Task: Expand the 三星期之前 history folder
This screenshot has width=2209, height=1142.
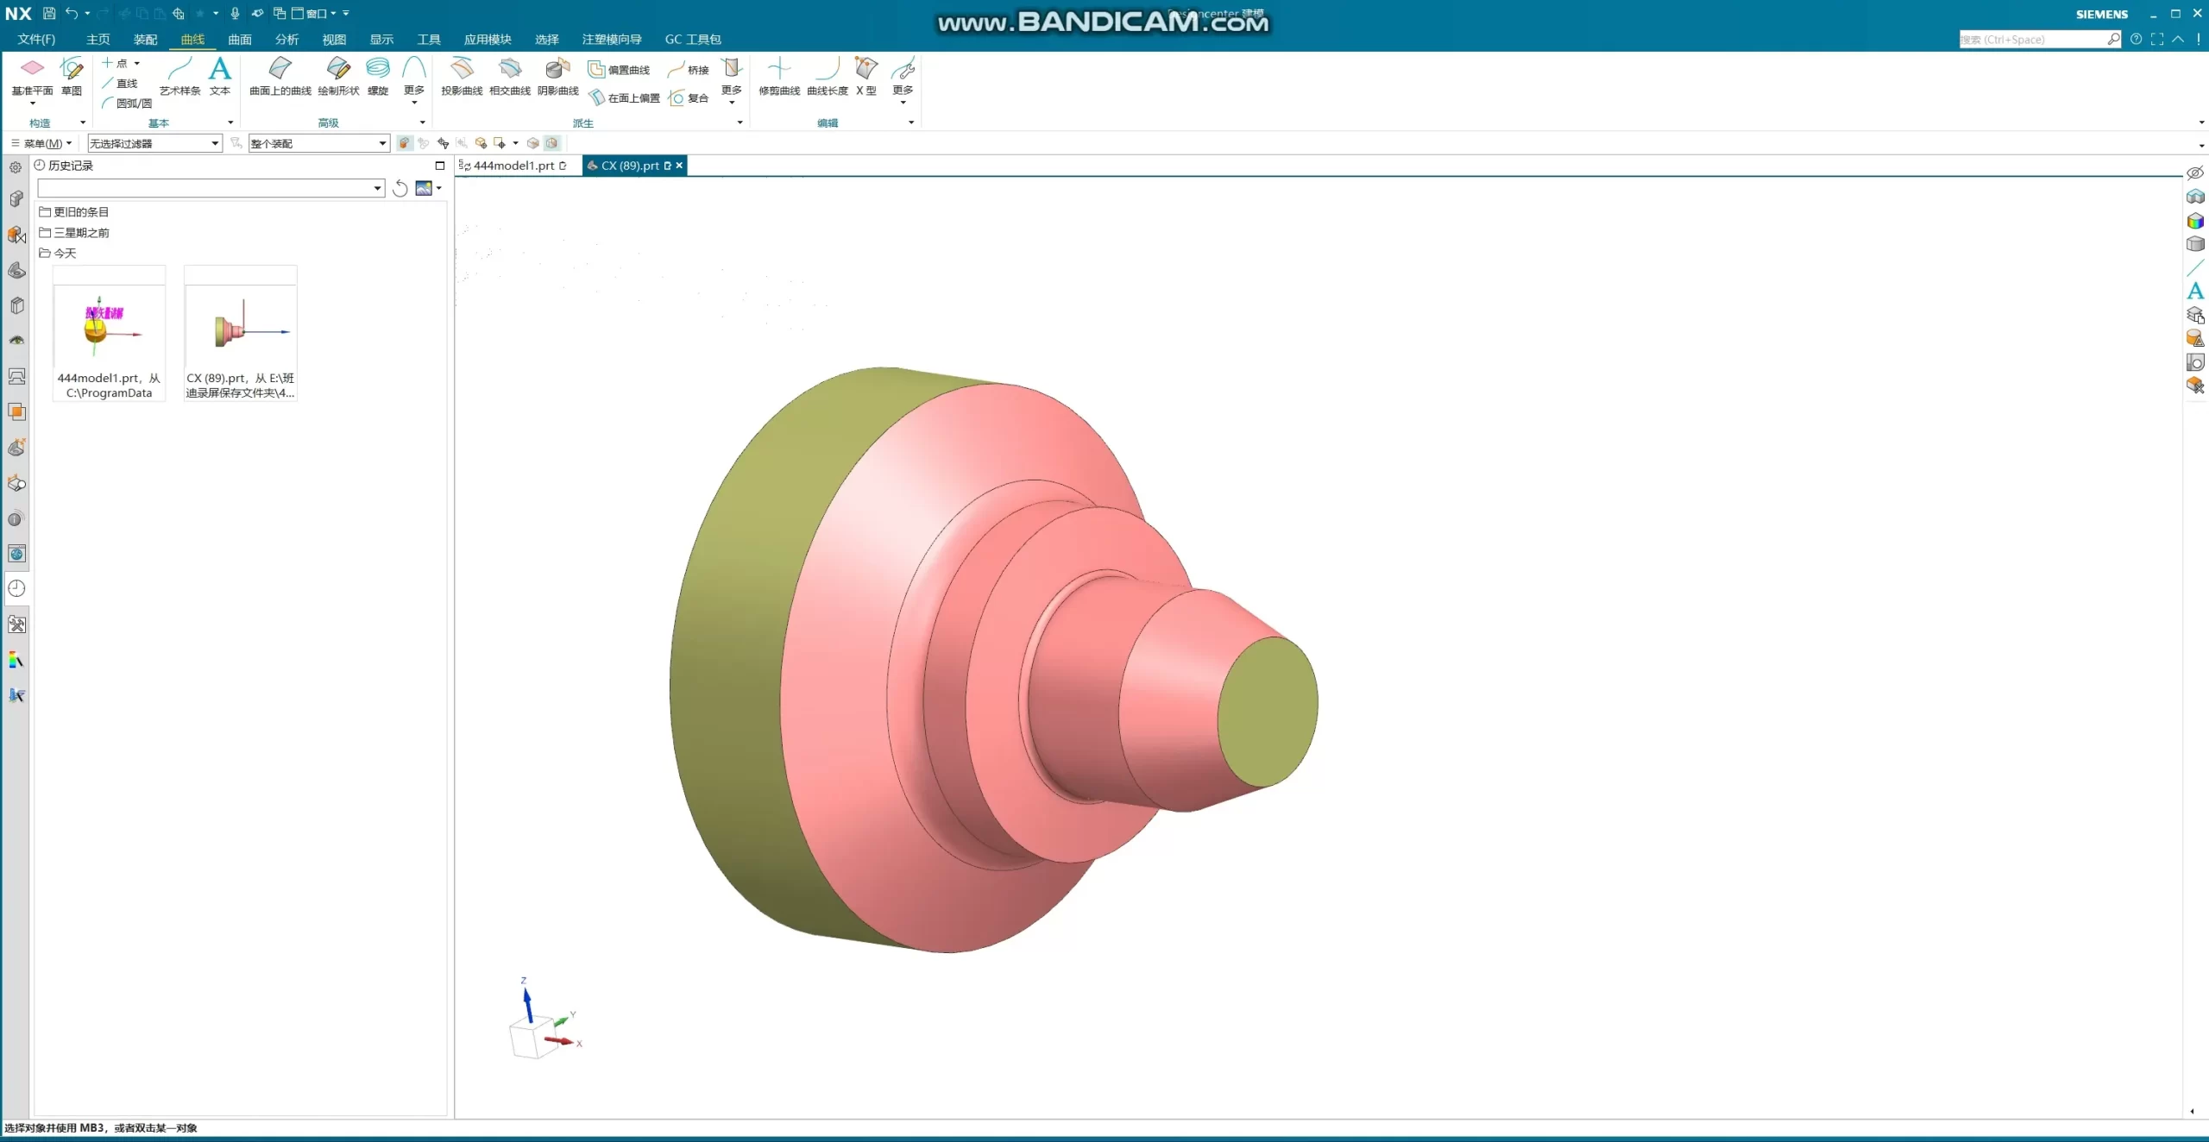Action: click(x=81, y=232)
